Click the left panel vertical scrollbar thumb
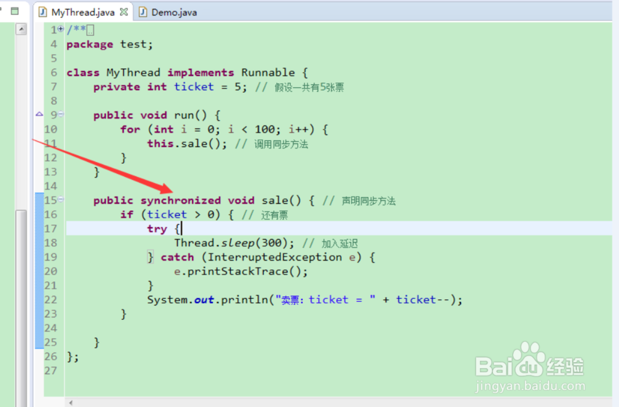Viewport: 619px width, 407px height. pos(21,307)
